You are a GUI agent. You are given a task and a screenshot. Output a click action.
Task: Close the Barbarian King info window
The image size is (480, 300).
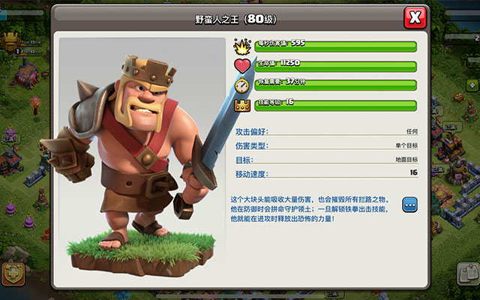tap(415, 18)
